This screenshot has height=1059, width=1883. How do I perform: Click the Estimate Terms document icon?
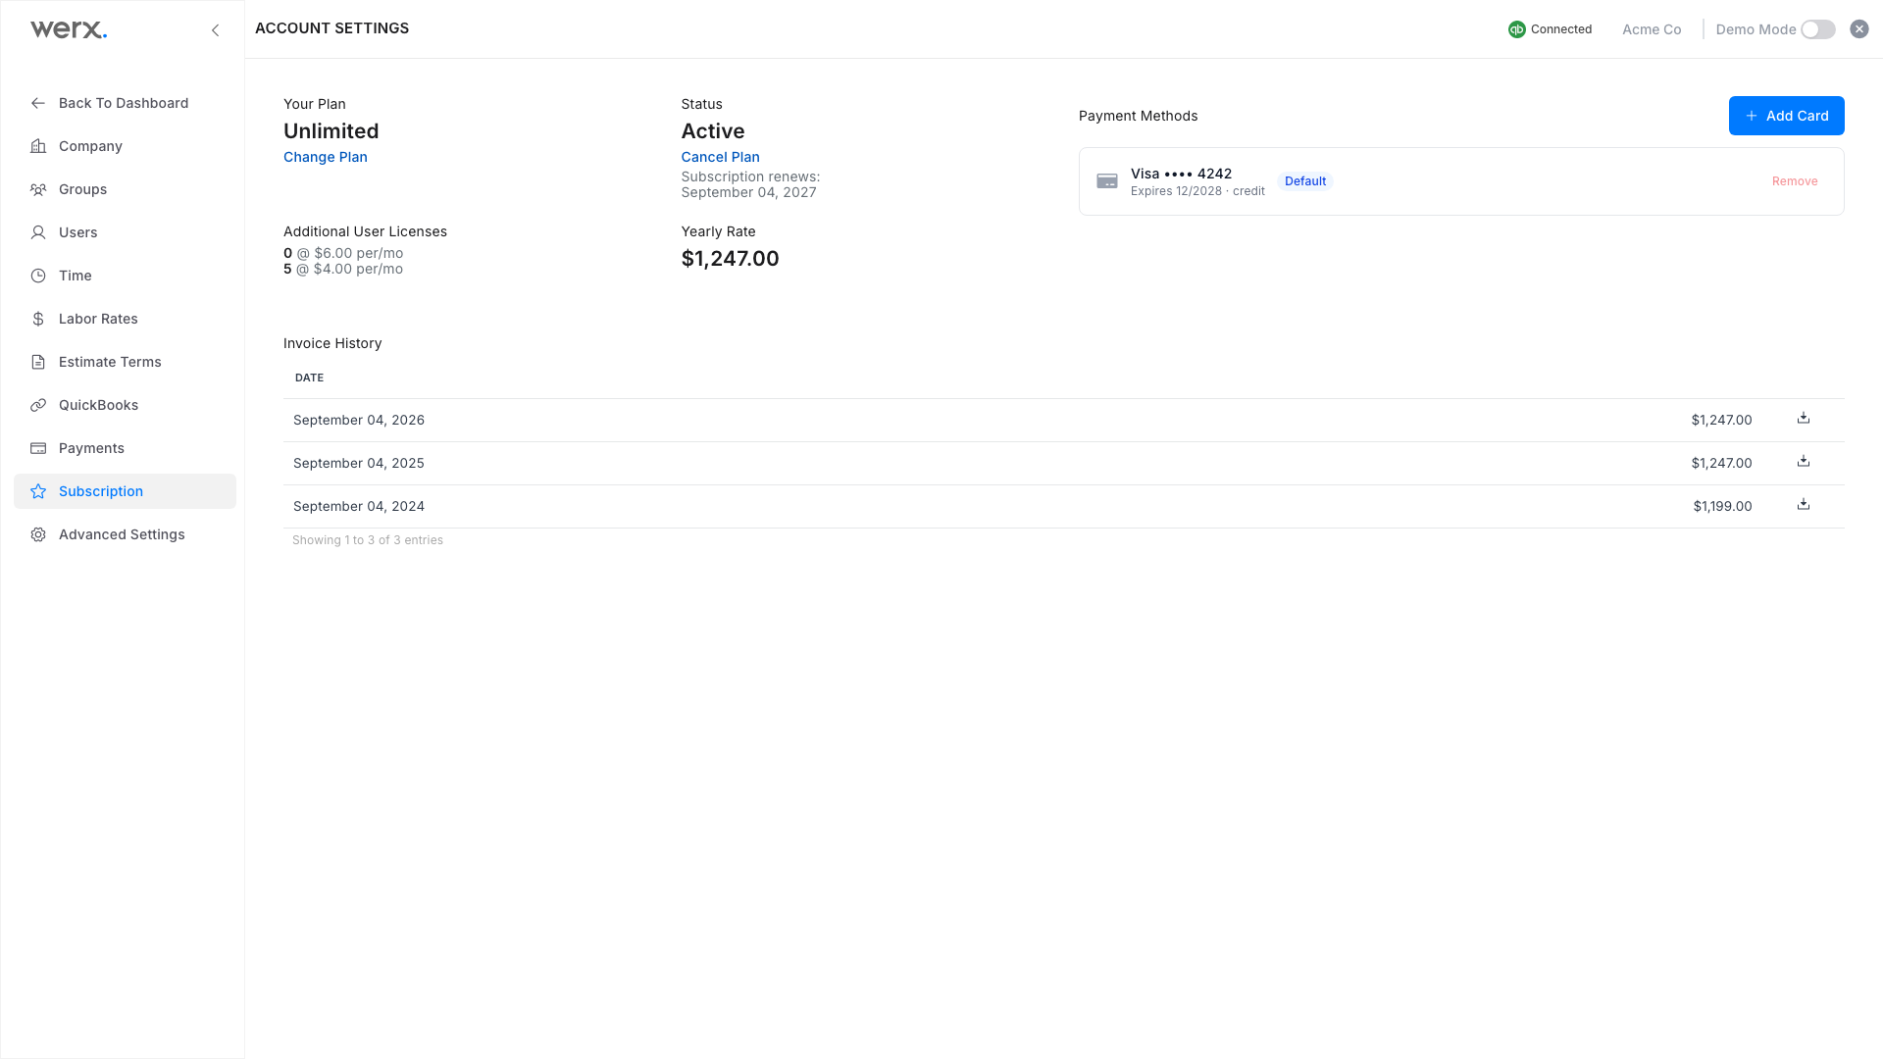point(38,362)
